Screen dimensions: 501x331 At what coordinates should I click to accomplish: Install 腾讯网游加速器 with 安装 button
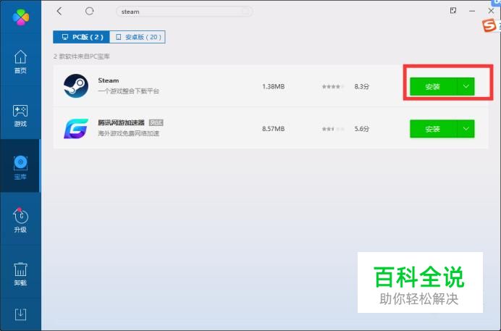[x=433, y=129]
